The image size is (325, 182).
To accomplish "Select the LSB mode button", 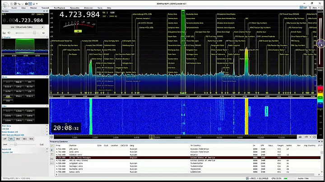I will click(x=30, y=91).
